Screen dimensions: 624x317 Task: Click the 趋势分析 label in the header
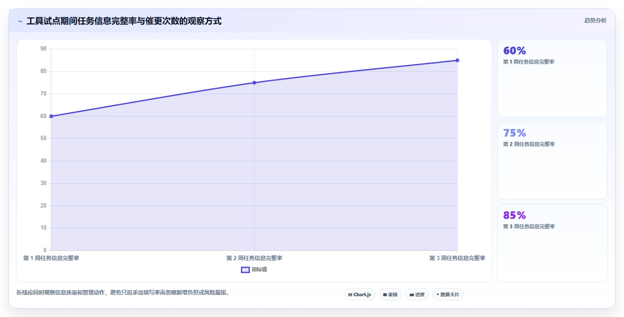click(595, 20)
